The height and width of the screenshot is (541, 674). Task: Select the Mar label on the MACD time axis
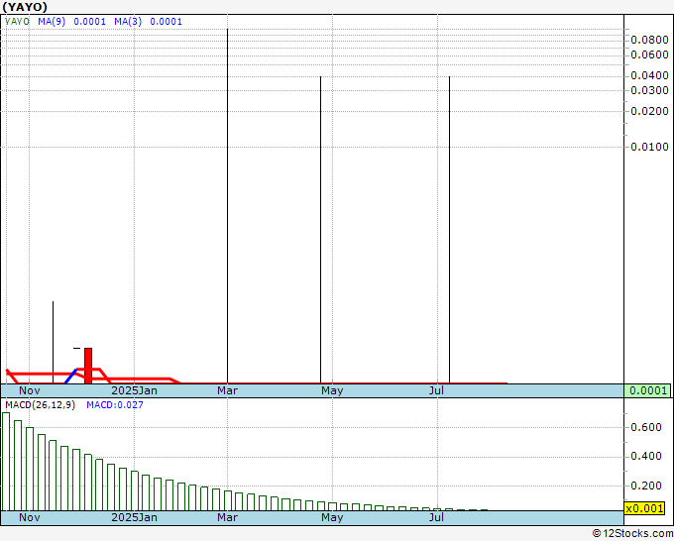[x=228, y=517]
